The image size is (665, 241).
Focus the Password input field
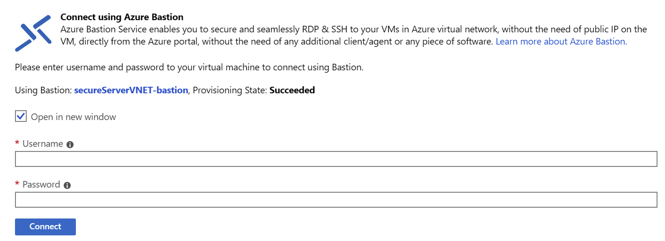pos(336,200)
